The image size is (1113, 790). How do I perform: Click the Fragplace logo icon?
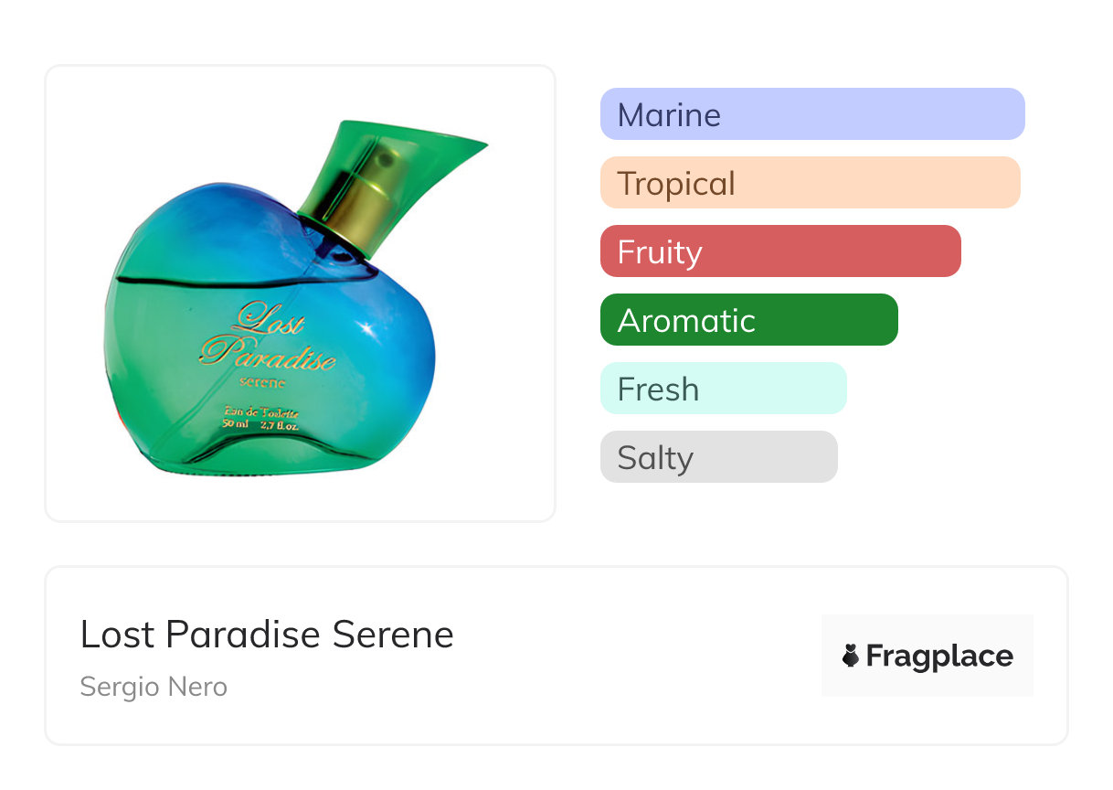(x=851, y=656)
